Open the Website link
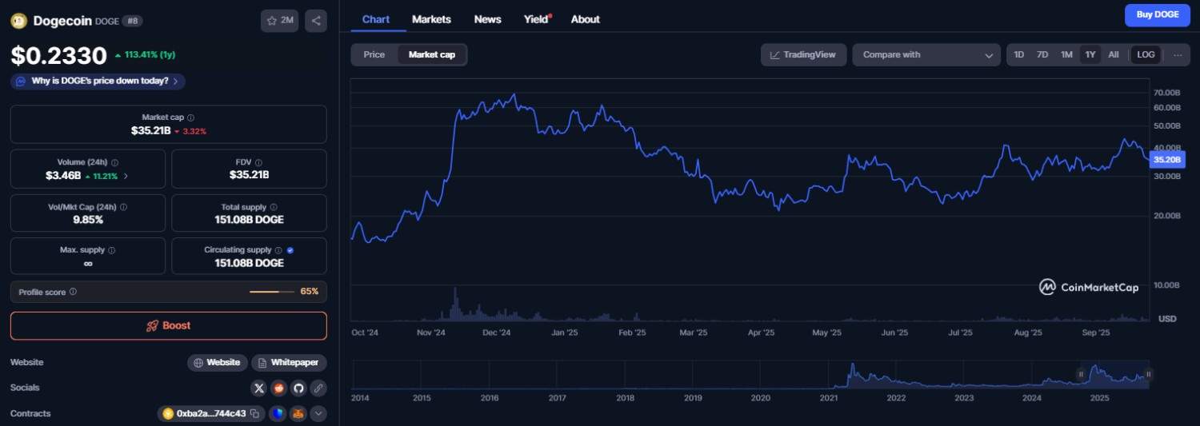Viewport: 1200px width, 426px height. pos(218,362)
